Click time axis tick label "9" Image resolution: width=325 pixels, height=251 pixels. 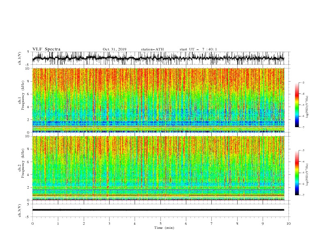coord(263,224)
